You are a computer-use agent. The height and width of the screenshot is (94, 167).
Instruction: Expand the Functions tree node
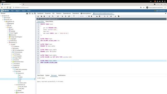(x=11, y=60)
